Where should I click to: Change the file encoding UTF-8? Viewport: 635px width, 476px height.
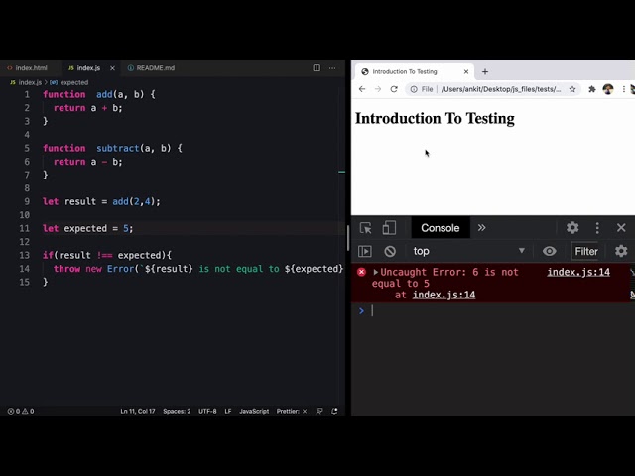207,411
